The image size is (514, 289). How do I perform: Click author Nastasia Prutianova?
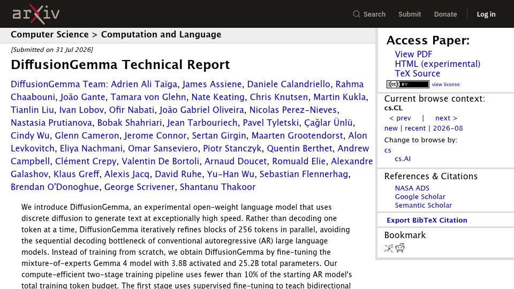(x=51, y=123)
